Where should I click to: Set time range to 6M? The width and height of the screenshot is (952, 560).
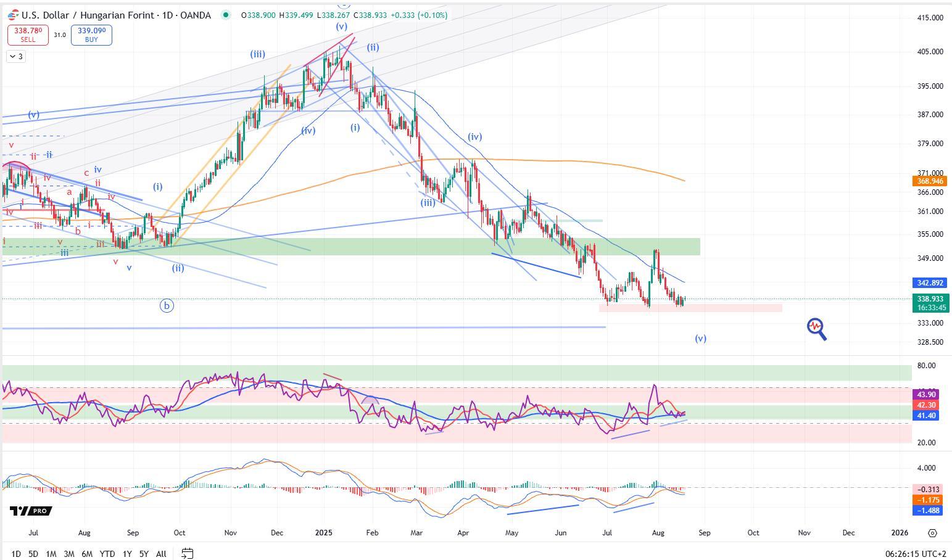pos(87,554)
